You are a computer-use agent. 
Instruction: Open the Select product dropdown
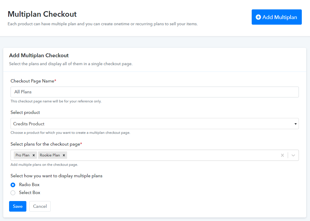point(154,124)
